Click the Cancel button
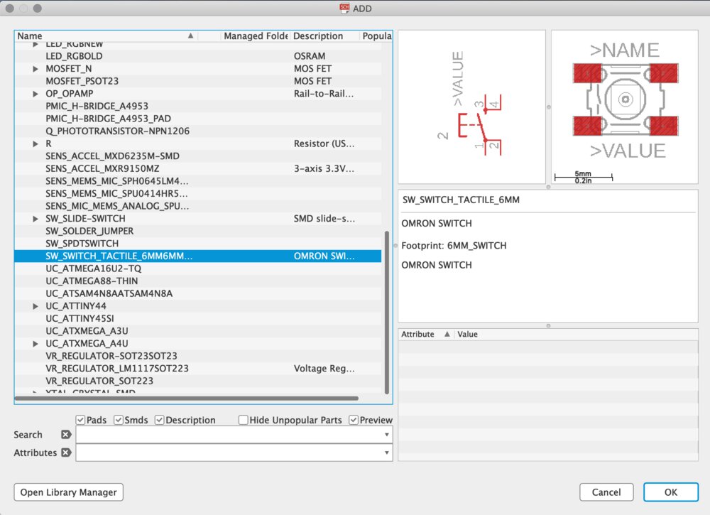The image size is (710, 515). click(x=606, y=492)
